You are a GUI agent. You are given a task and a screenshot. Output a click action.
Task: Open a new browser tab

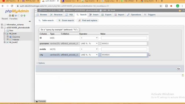pos(162,1)
